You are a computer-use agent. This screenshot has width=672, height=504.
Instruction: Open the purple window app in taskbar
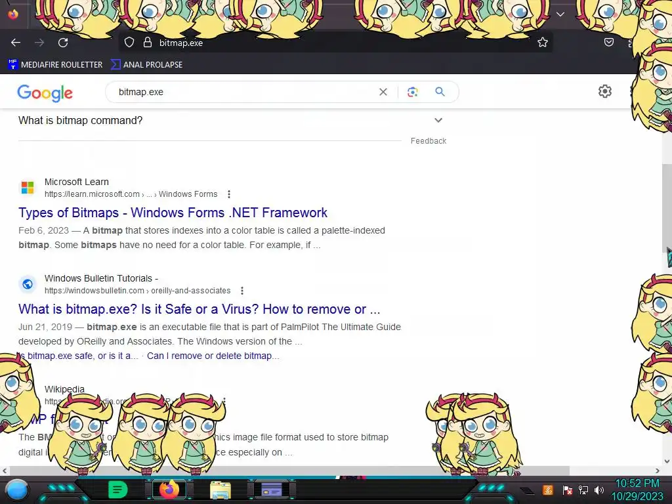point(272,490)
